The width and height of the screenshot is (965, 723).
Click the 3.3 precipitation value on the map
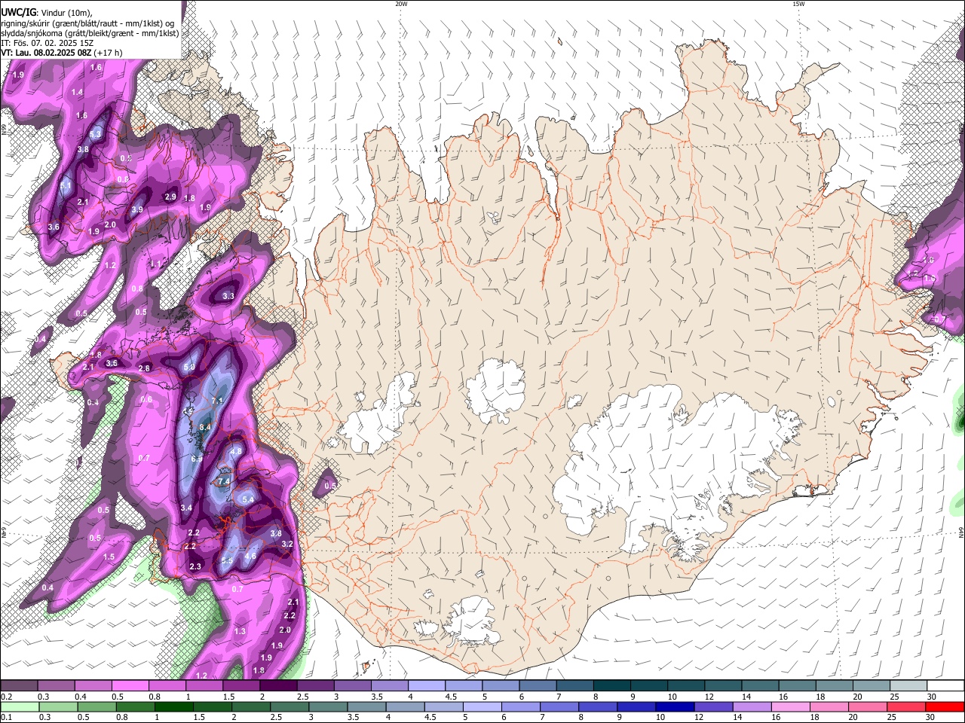pos(228,296)
